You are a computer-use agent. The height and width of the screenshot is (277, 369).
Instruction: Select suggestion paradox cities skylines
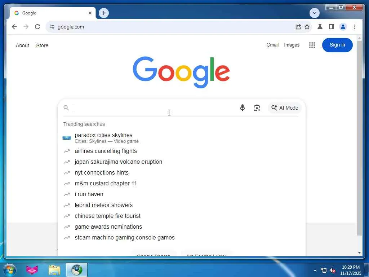pos(182,138)
